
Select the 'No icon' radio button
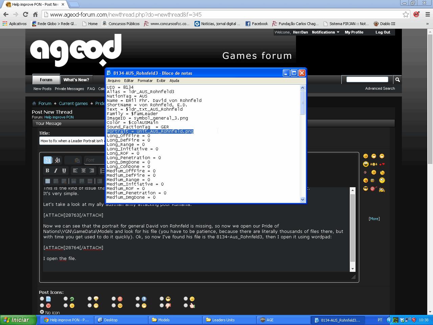(x=42, y=312)
